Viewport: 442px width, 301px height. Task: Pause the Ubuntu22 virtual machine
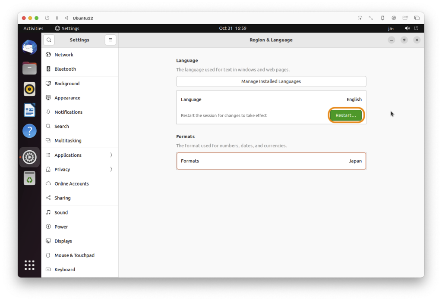pos(57,18)
